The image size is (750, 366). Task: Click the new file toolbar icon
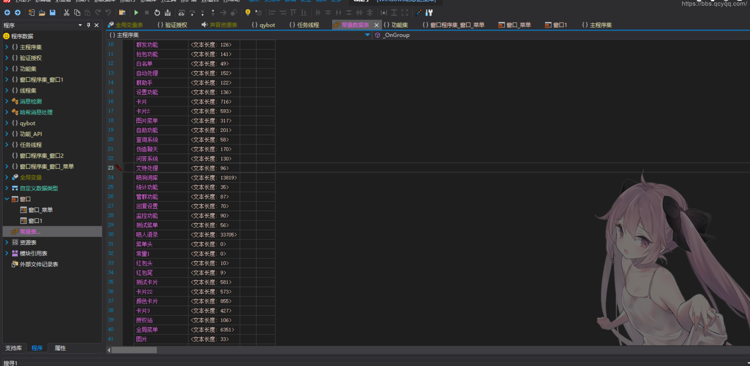pyautogui.click(x=31, y=13)
